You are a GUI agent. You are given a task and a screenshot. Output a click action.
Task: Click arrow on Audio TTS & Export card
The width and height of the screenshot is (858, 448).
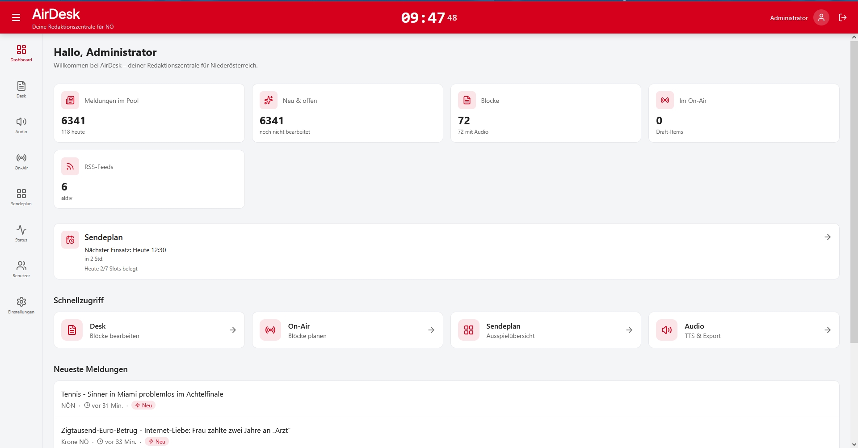[x=827, y=330]
